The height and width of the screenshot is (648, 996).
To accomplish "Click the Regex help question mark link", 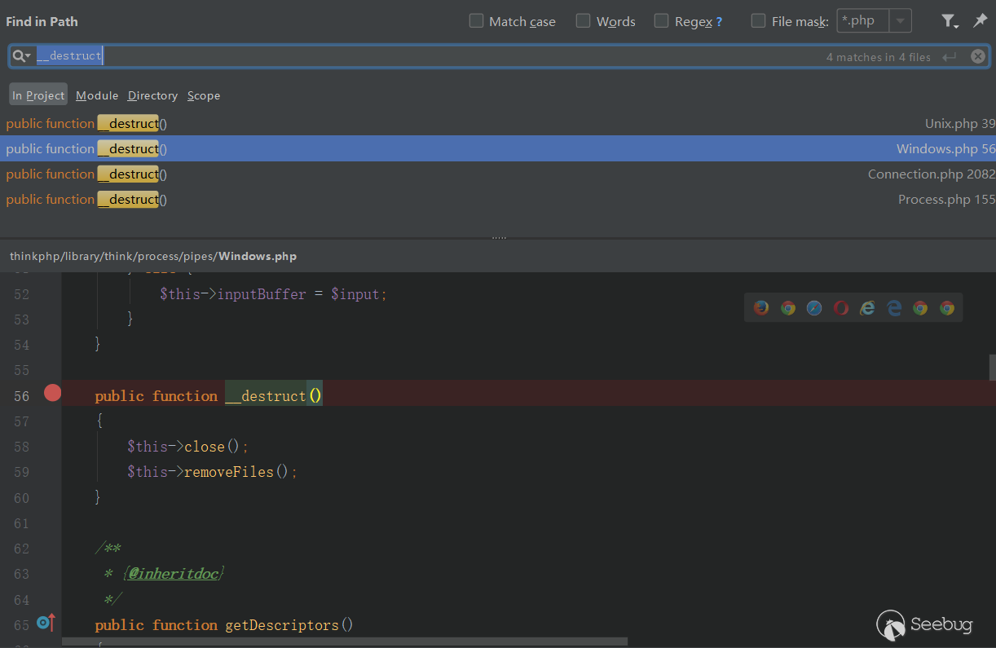I will (x=719, y=22).
